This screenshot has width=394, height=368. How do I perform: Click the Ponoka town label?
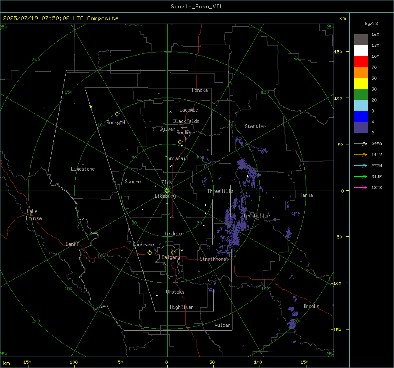[x=200, y=90]
